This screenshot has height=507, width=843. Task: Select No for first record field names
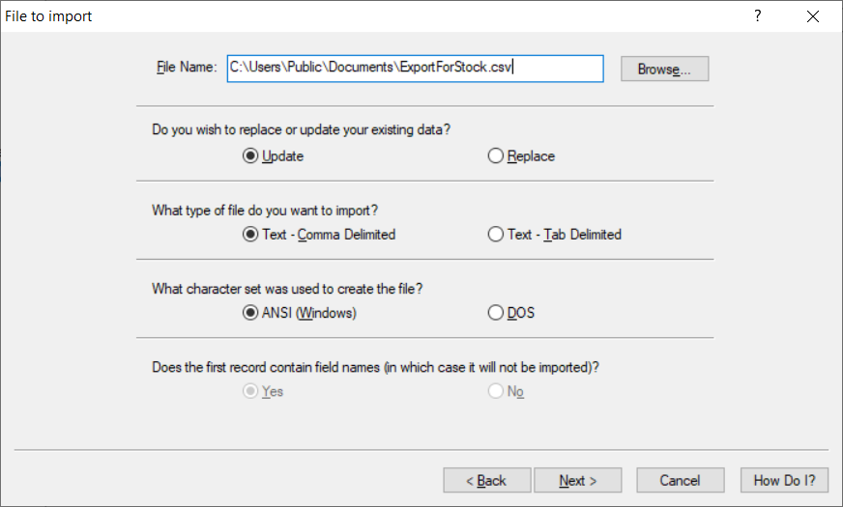(496, 391)
